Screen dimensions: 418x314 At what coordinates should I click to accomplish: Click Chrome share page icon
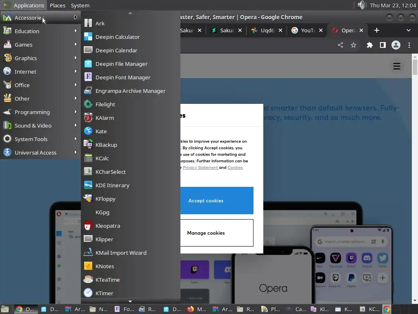[340, 45]
